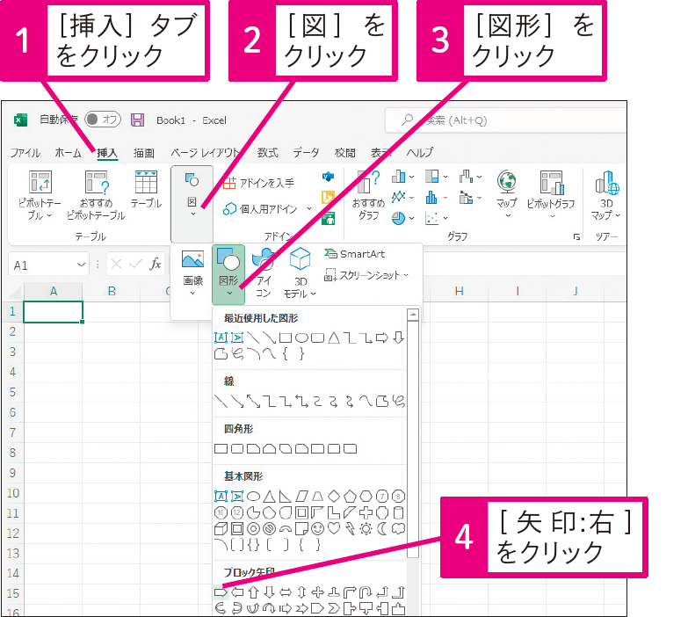Select the Up Arrow block arrow shape
The width and height of the screenshot is (688, 617).
coord(253,592)
